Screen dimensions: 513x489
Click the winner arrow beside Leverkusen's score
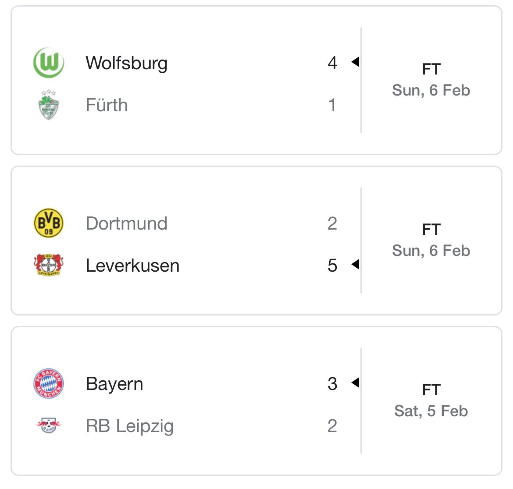pyautogui.click(x=355, y=264)
